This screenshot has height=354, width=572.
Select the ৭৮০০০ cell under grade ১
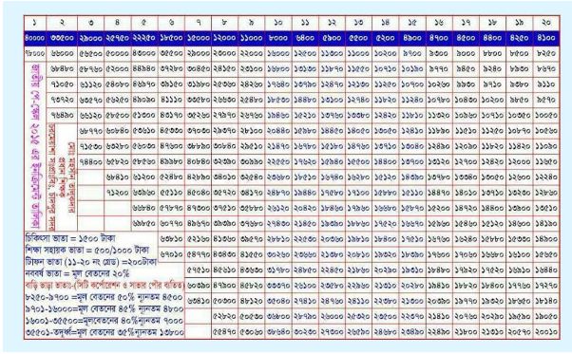click(x=35, y=53)
